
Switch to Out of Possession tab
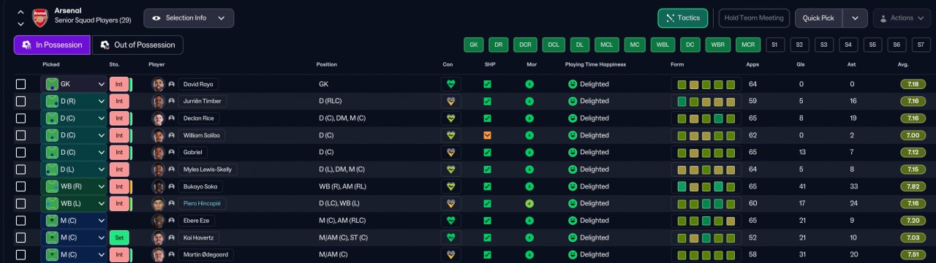pyautogui.click(x=137, y=45)
